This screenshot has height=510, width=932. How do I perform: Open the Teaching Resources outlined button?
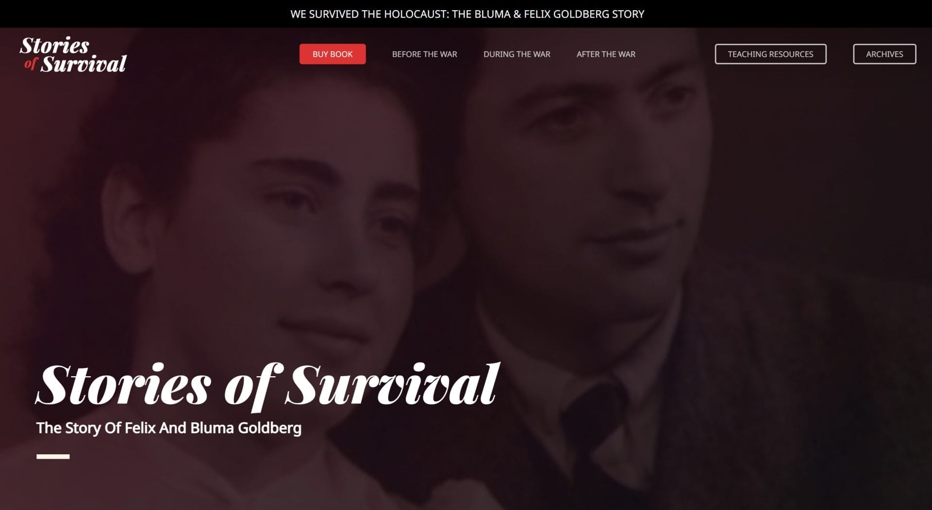(770, 54)
